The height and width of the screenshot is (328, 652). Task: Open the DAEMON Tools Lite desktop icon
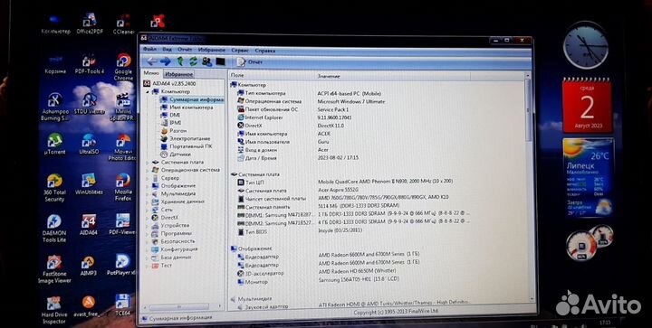pos(54,228)
